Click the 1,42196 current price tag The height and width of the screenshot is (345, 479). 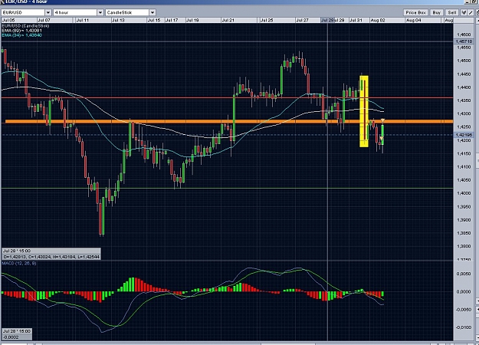click(x=464, y=135)
